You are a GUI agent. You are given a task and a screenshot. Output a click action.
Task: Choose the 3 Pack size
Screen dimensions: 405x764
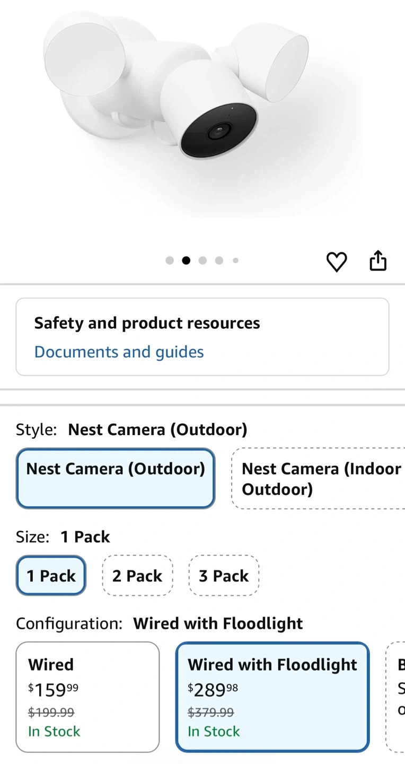(x=224, y=576)
